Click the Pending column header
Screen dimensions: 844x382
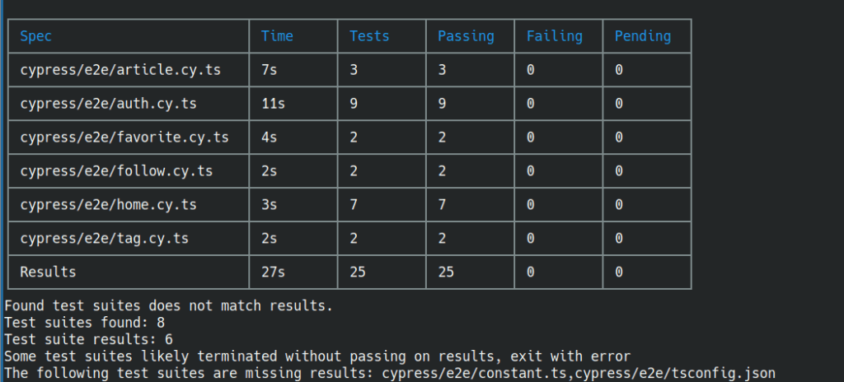tap(643, 36)
